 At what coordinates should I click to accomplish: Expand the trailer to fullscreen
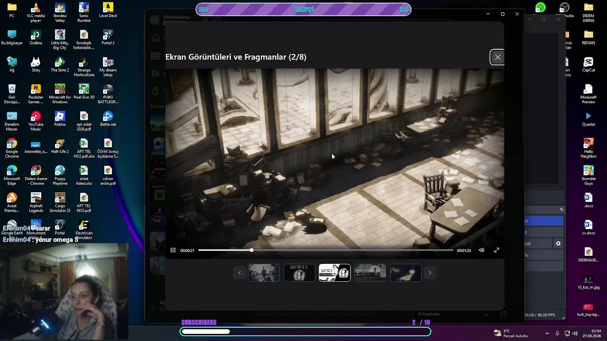497,250
